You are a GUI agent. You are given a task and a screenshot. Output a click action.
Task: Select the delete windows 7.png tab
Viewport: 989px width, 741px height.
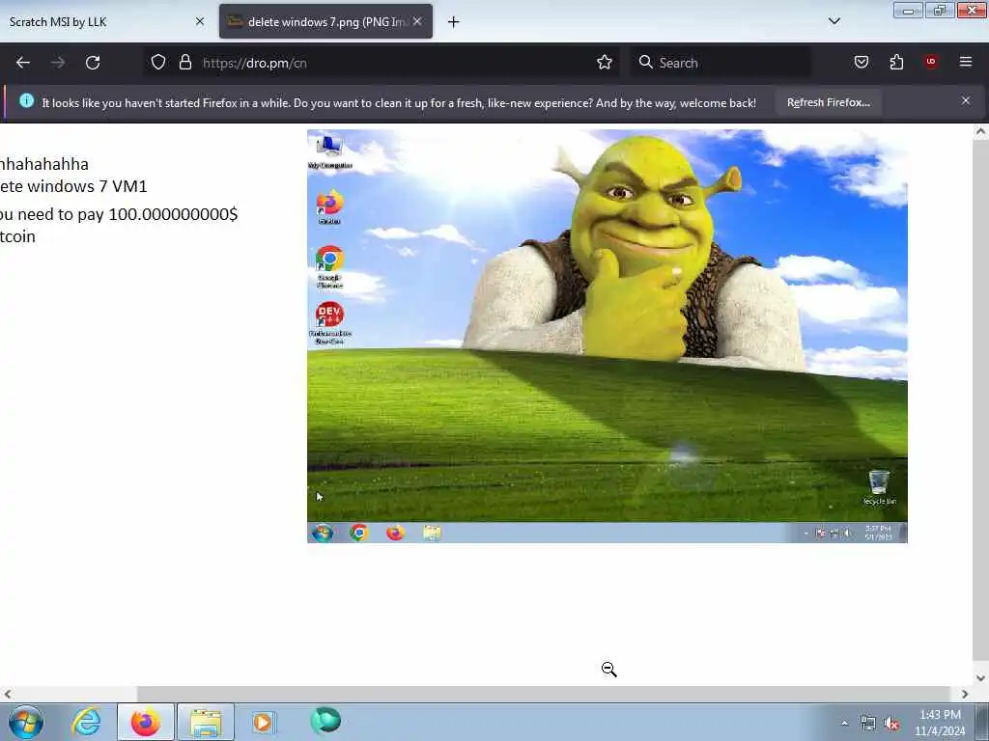click(x=325, y=21)
